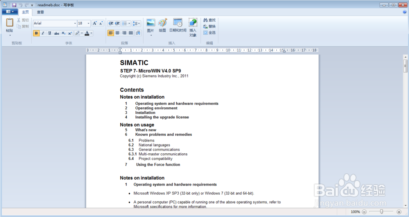Toggle strikethrough formatting
This screenshot has width=409, height=217.
click(x=56, y=33)
